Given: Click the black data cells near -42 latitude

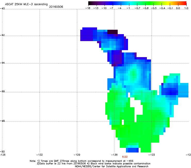Looking at the screenshot, I should click(113, 32).
